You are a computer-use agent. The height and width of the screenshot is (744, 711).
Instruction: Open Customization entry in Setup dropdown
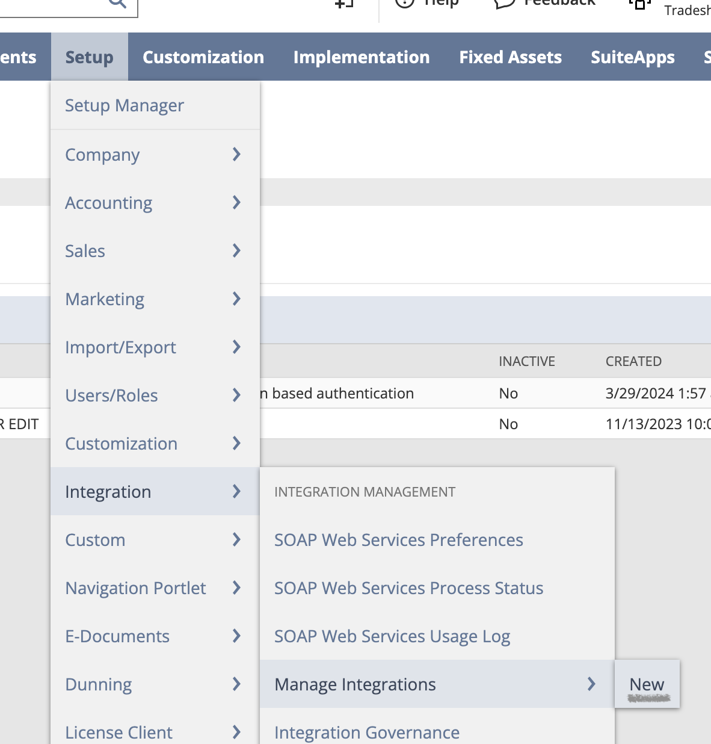[x=155, y=444]
